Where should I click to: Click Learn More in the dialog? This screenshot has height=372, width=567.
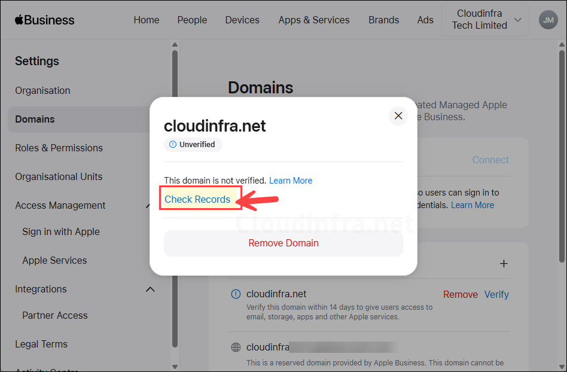pyautogui.click(x=291, y=181)
